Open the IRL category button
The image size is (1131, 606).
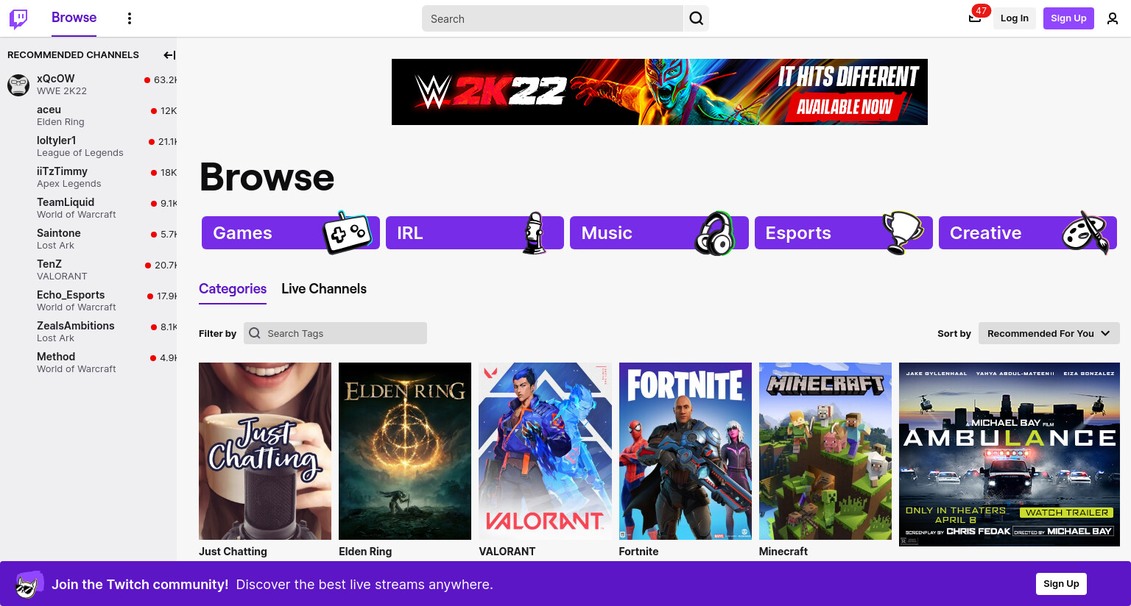[475, 233]
